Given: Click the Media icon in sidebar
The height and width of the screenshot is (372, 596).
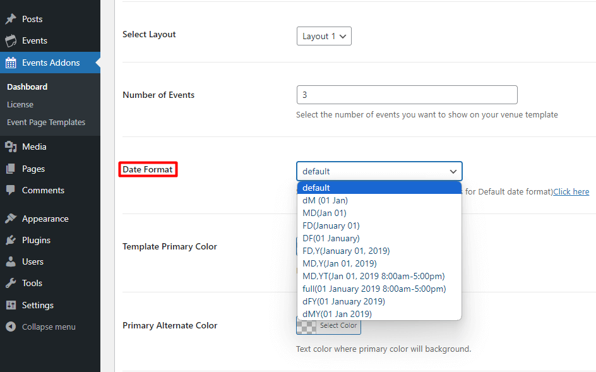Looking at the screenshot, I should coord(11,147).
